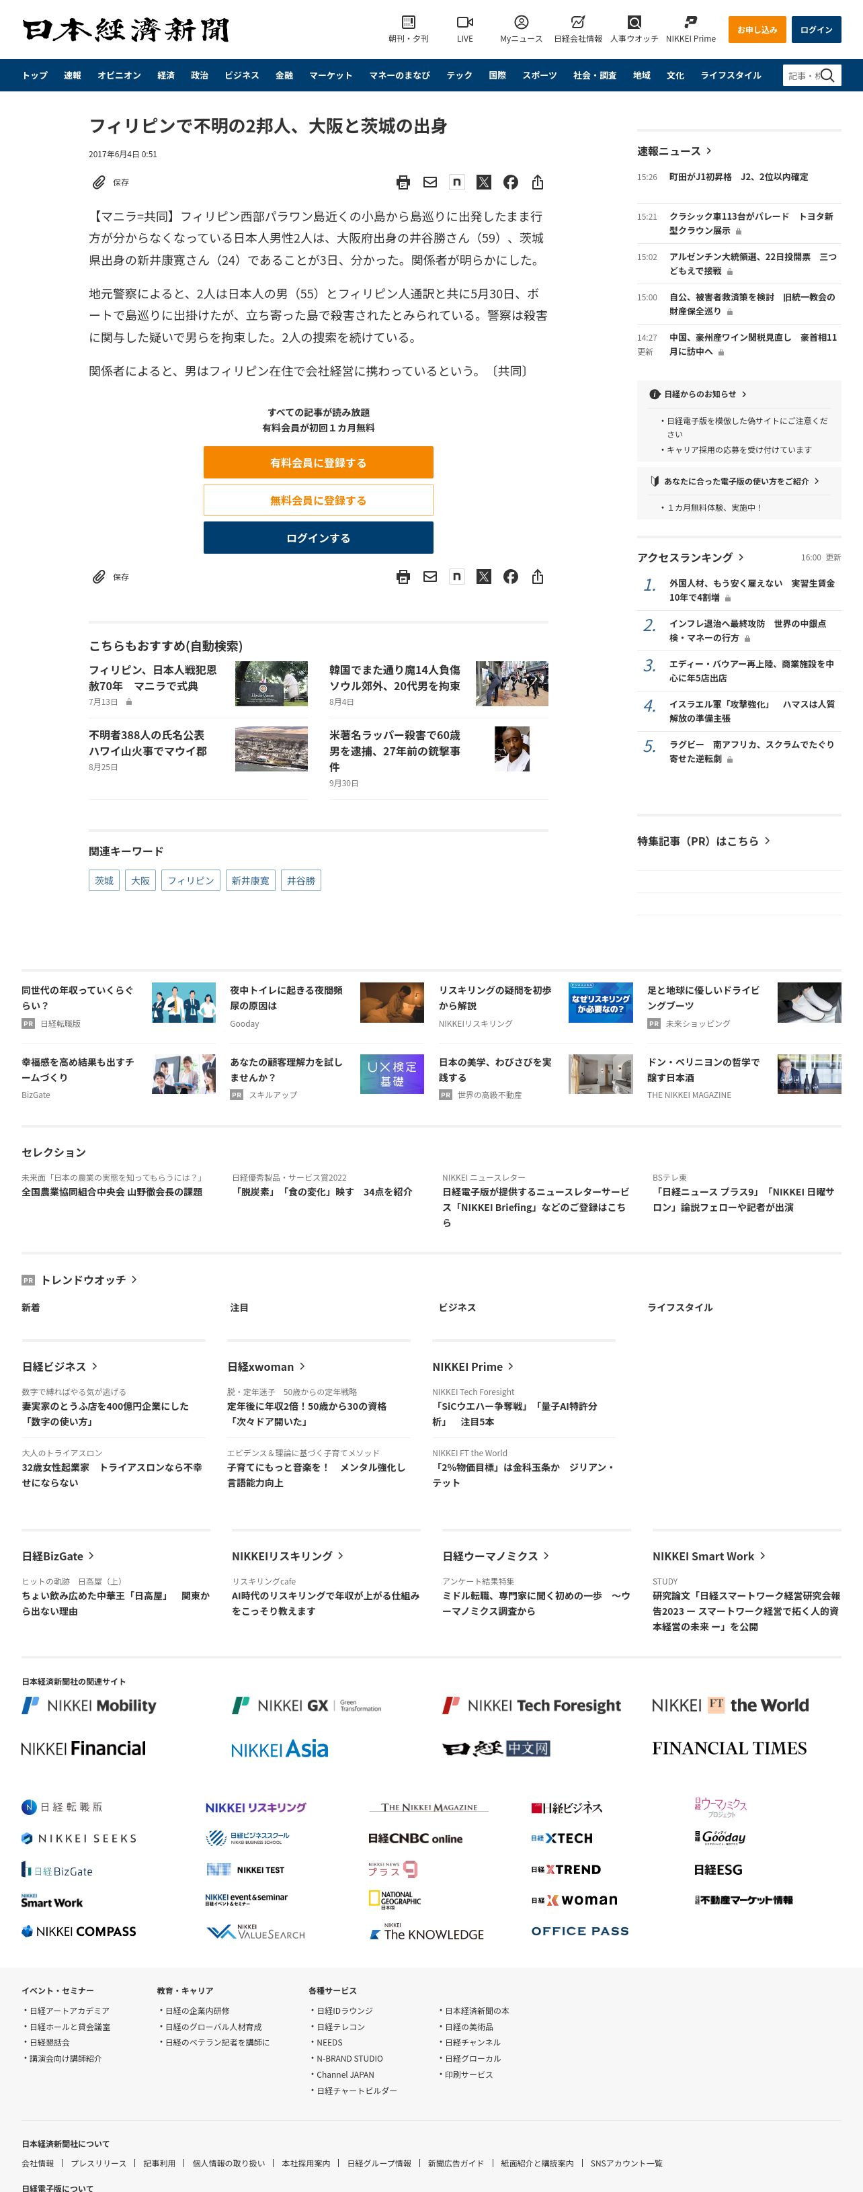The height and width of the screenshot is (2192, 863).
Task: Open 日経xwoman section chevron
Action: point(302,1367)
